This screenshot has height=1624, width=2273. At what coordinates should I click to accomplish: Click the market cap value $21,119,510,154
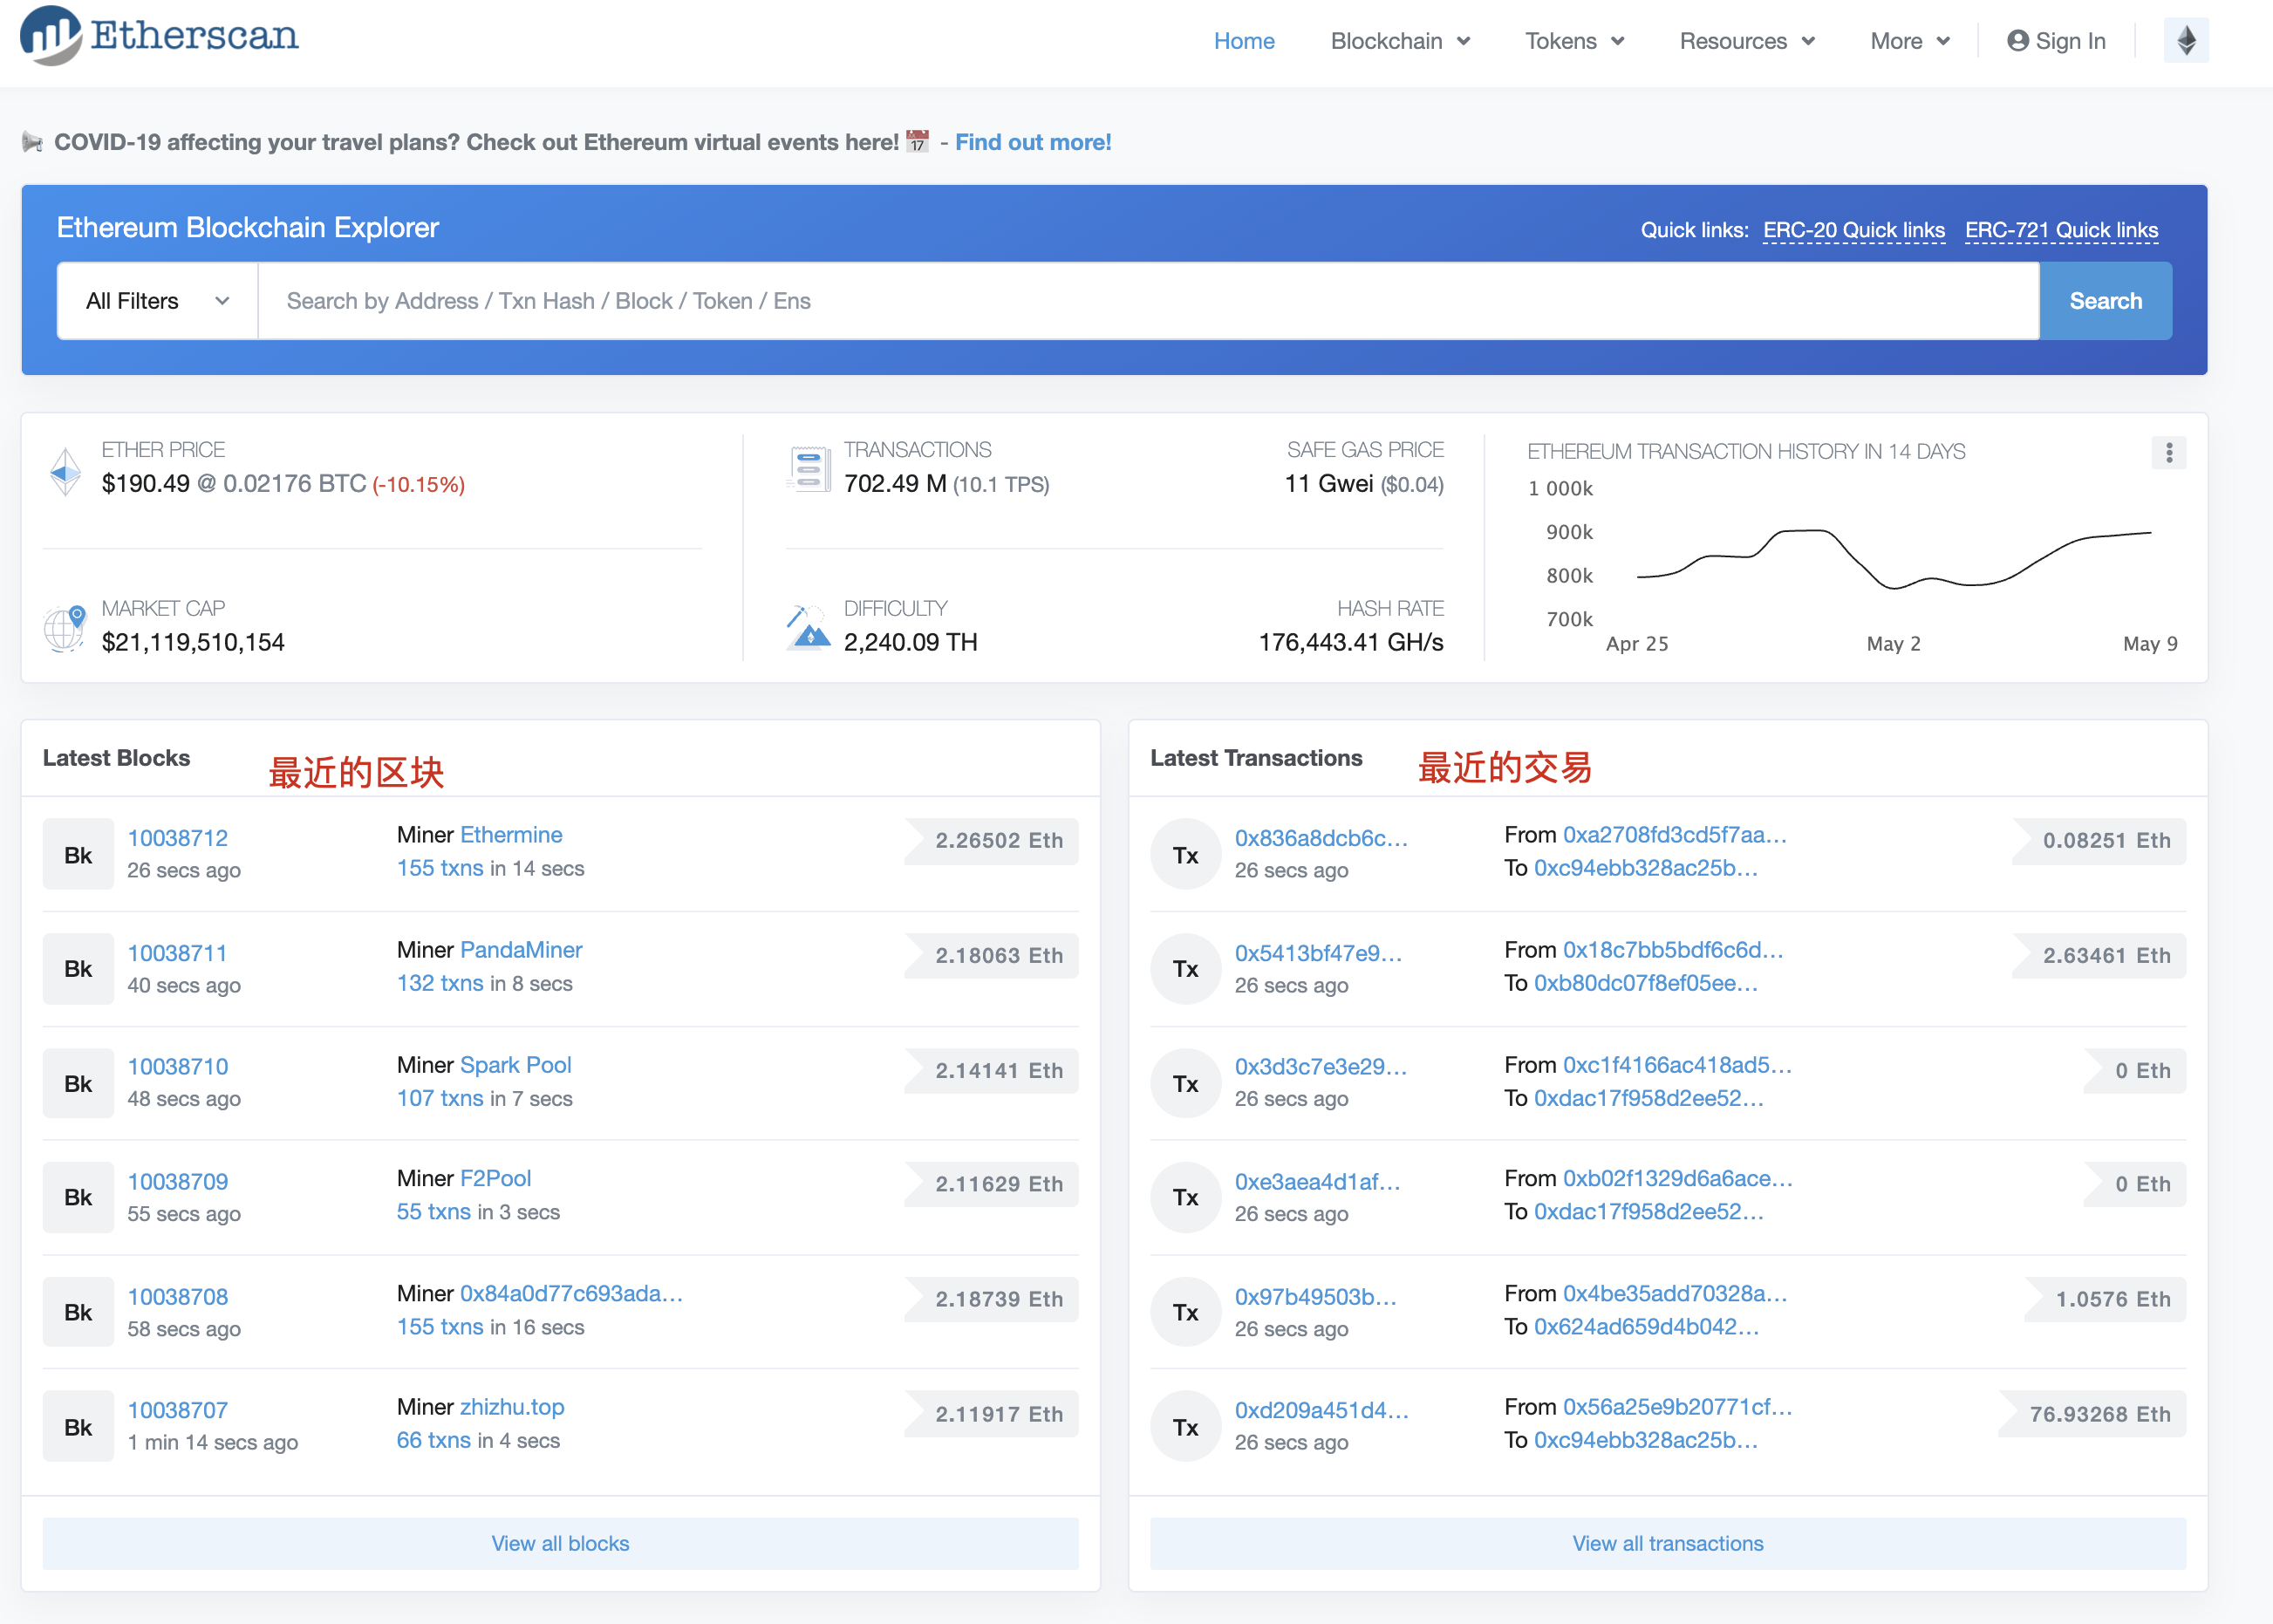[x=193, y=642]
